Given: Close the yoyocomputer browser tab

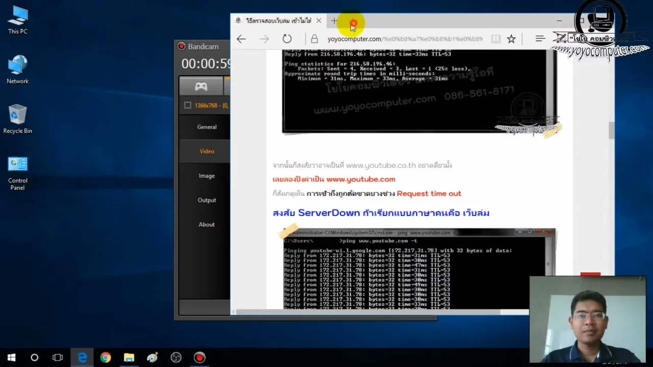Looking at the screenshot, I should point(318,21).
